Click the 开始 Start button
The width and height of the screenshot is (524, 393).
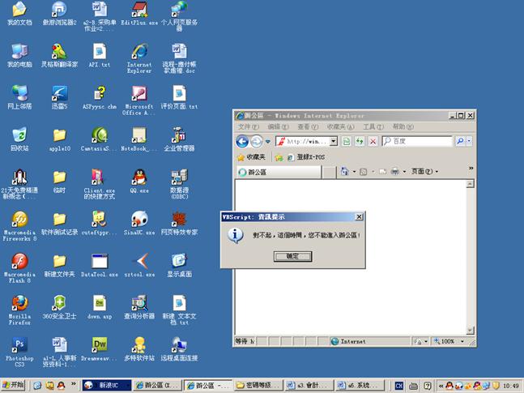pyautogui.click(x=14, y=385)
